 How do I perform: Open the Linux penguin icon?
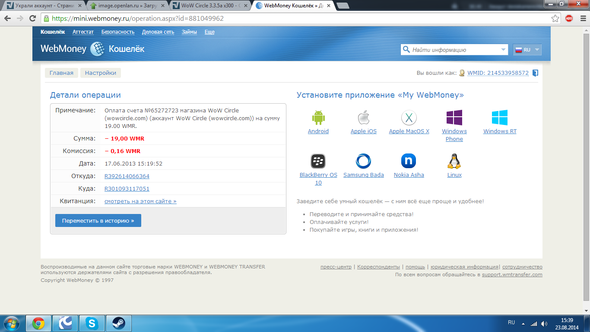pos(454,161)
